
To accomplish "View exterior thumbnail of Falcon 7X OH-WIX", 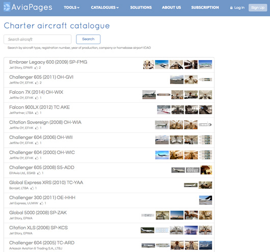I will click(149, 95).
